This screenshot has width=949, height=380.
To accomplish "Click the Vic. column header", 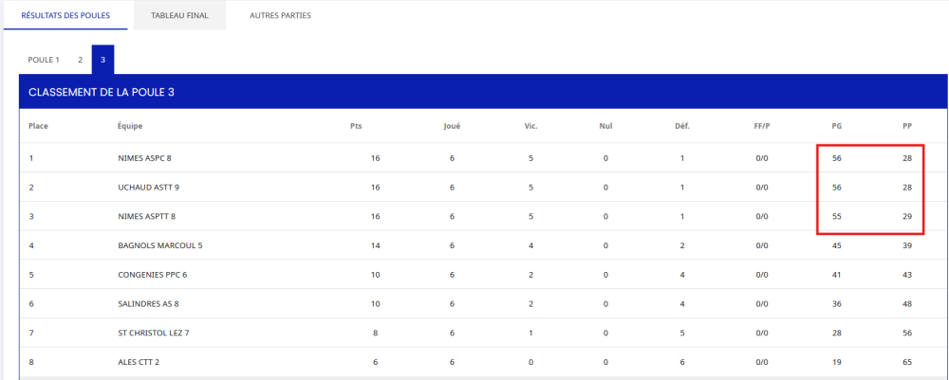I will point(531,126).
